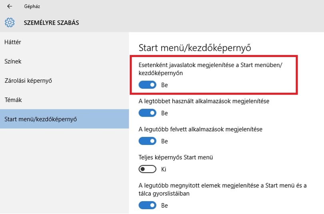Turn off recently opened items toggle
The height and width of the screenshot is (214, 324).
(x=147, y=205)
